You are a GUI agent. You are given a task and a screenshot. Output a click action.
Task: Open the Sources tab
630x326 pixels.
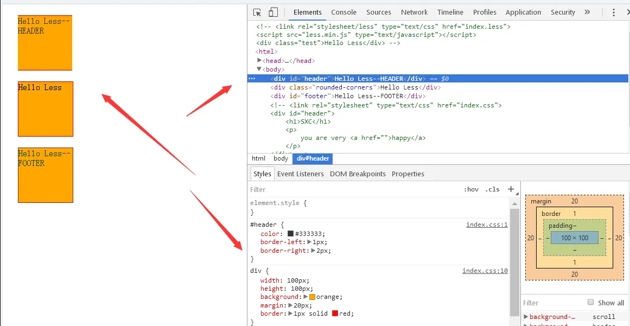pyautogui.click(x=378, y=12)
